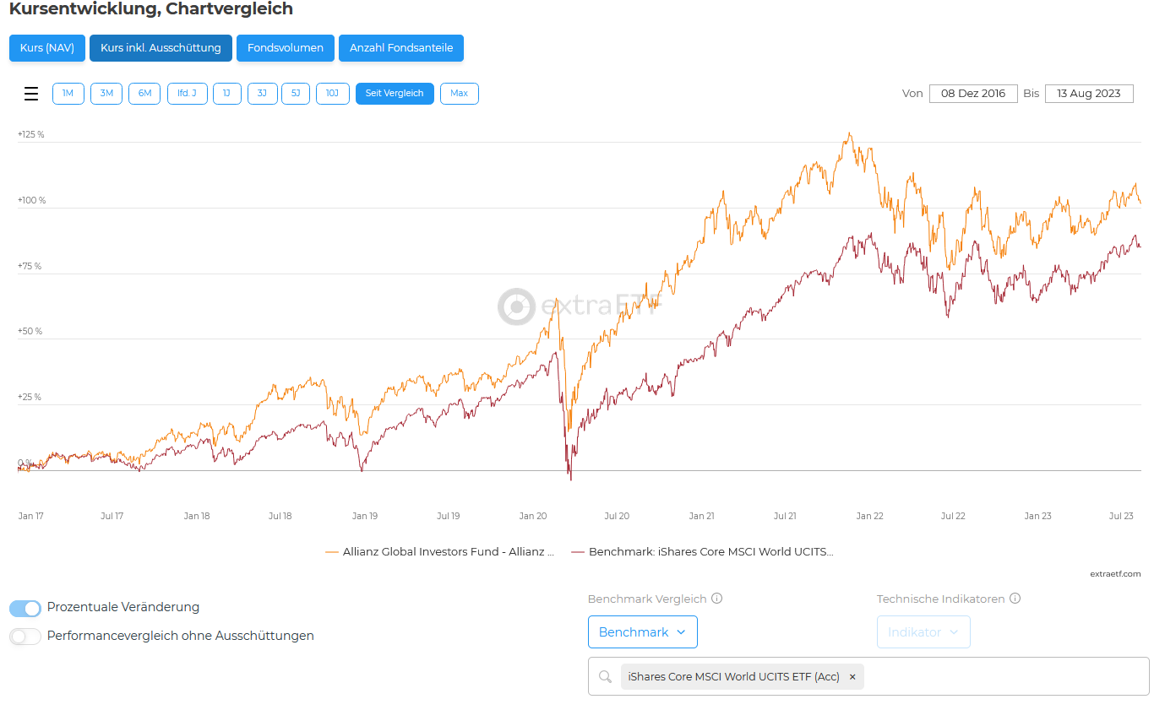Image resolution: width=1165 pixels, height=710 pixels.
Task: Open the chart hamburger menu
Action: point(31,94)
